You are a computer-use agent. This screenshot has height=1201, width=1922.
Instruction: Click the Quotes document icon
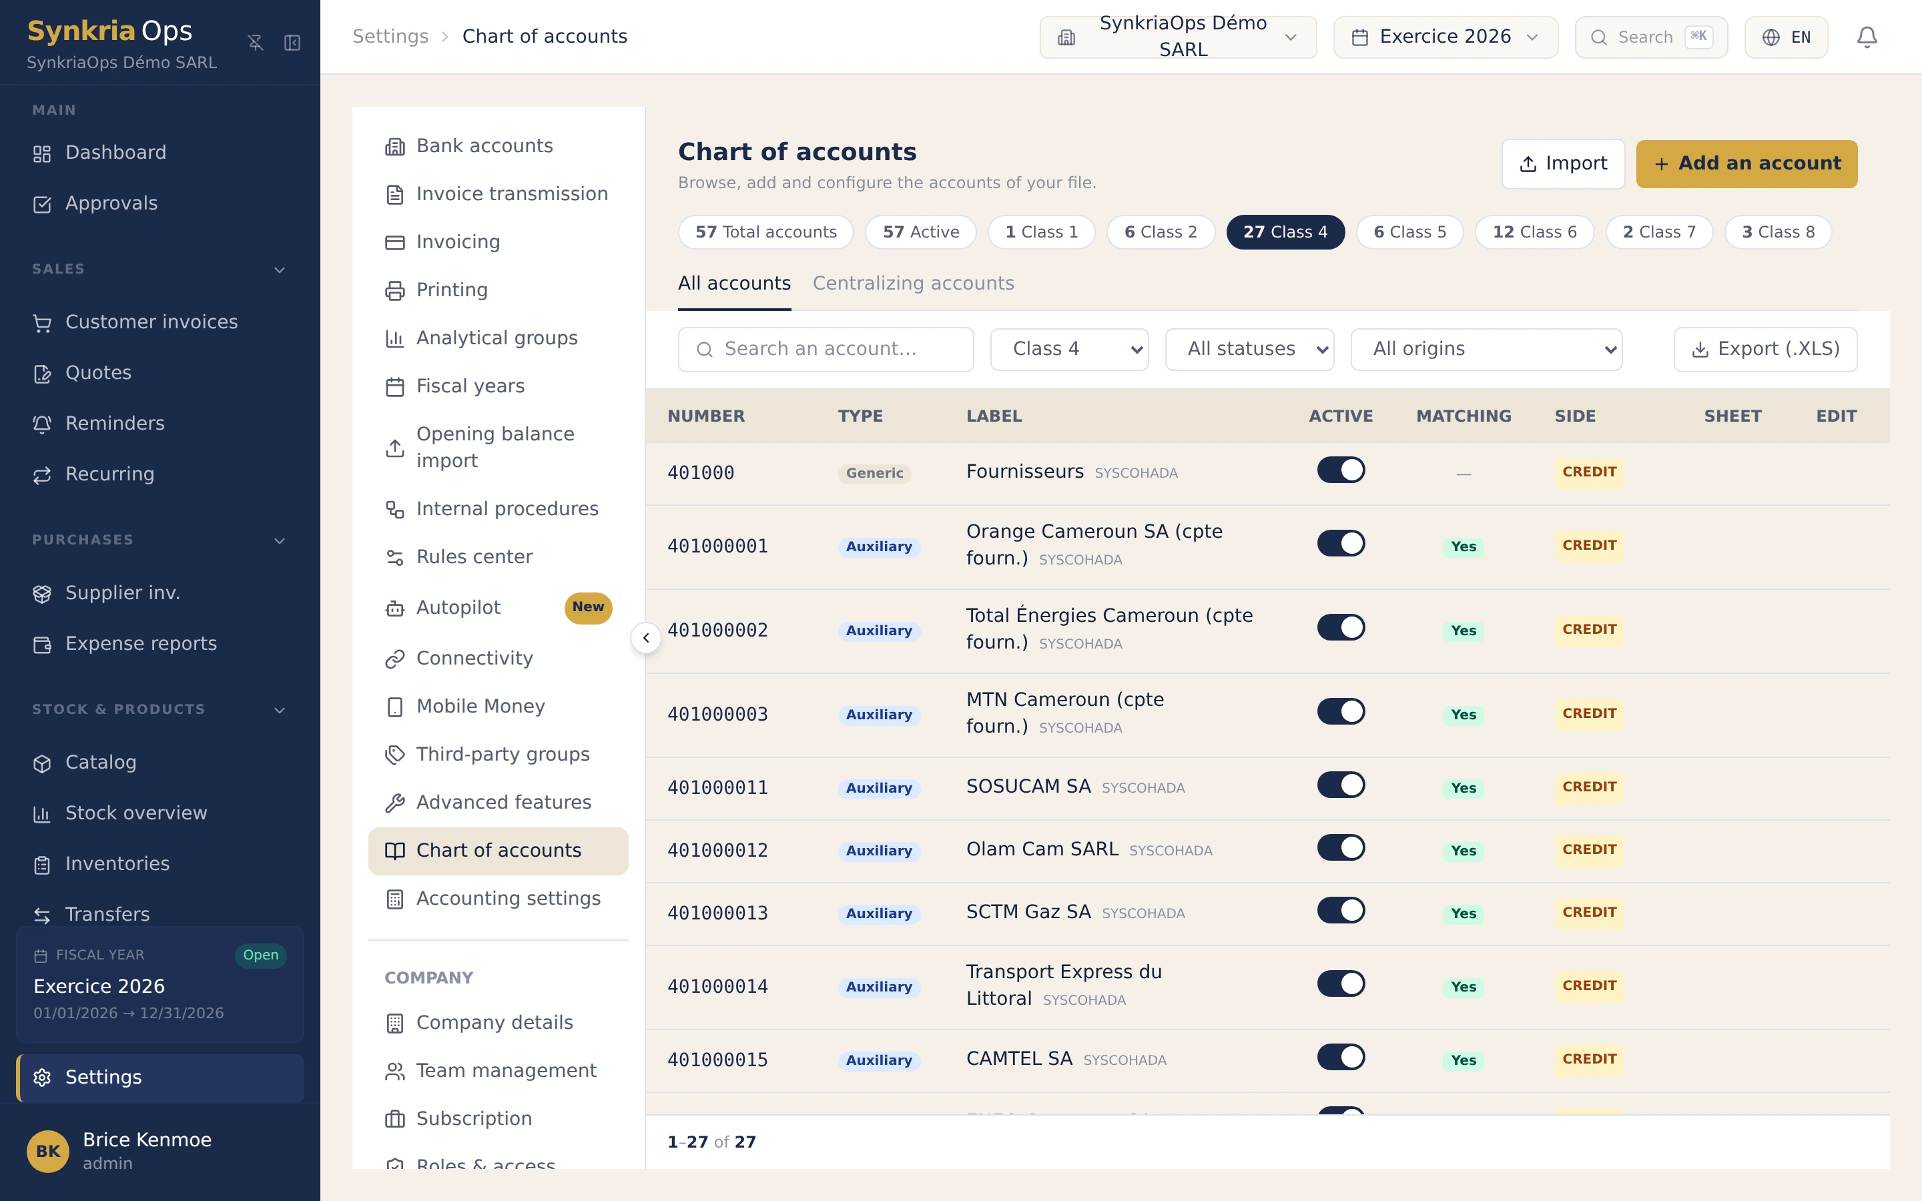(42, 374)
